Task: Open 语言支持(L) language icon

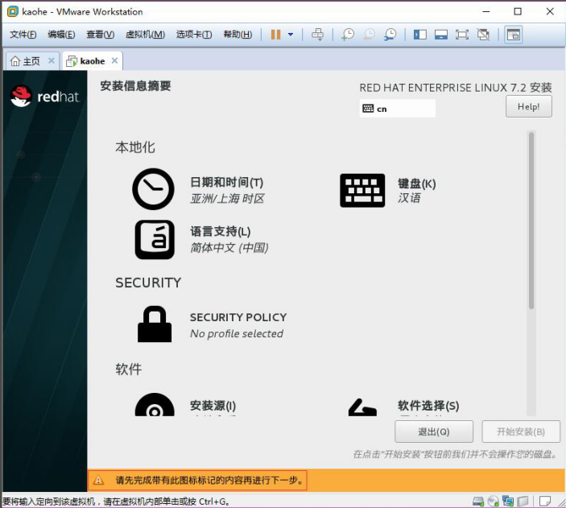Action: click(155, 239)
